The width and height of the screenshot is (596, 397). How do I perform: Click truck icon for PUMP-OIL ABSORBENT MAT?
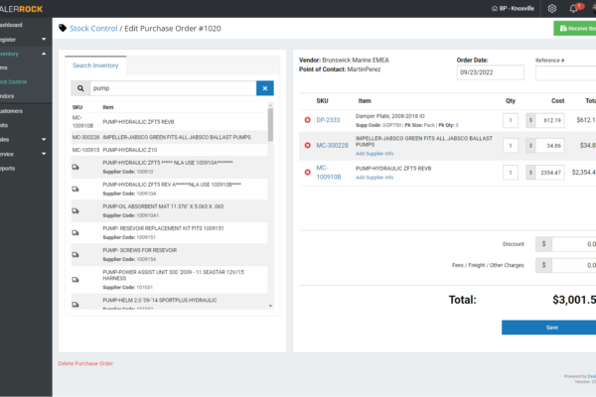(75, 210)
